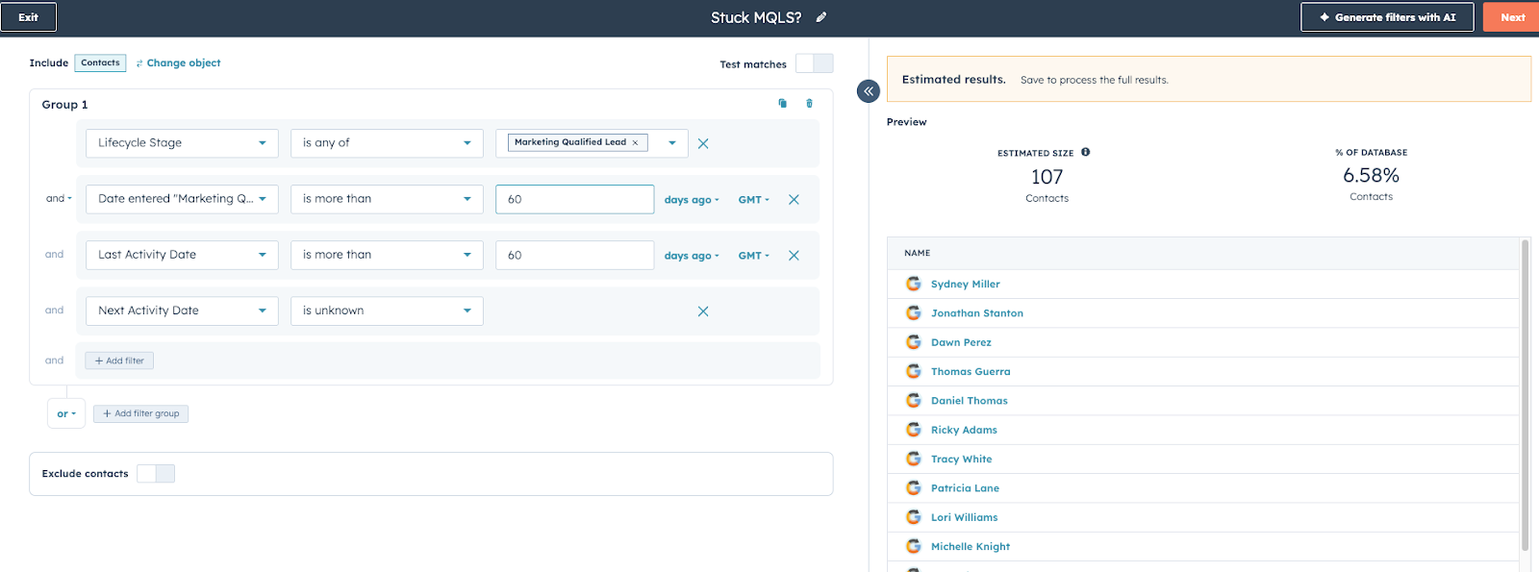Viewport: 1539px width, 572px height.
Task: Click the Change object link
Action: (x=183, y=63)
